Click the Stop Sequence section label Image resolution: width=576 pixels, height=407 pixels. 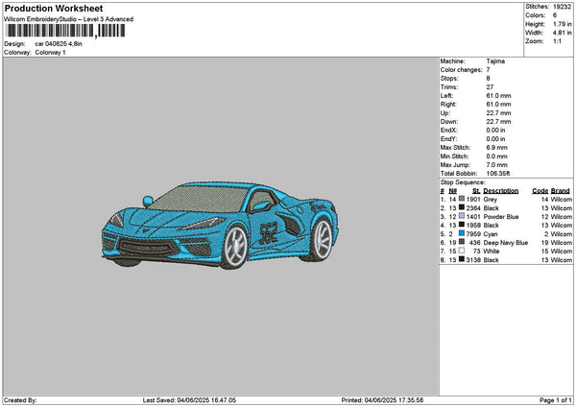point(463,180)
